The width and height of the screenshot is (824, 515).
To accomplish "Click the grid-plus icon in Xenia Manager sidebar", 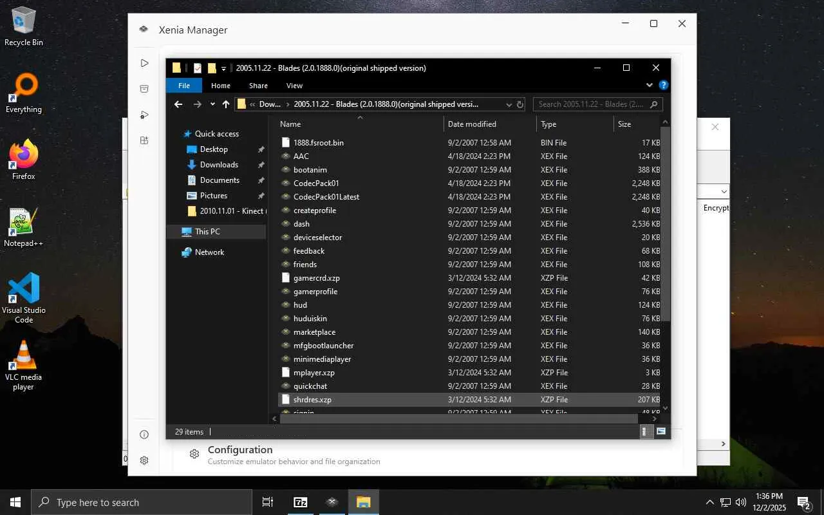I will 144,140.
